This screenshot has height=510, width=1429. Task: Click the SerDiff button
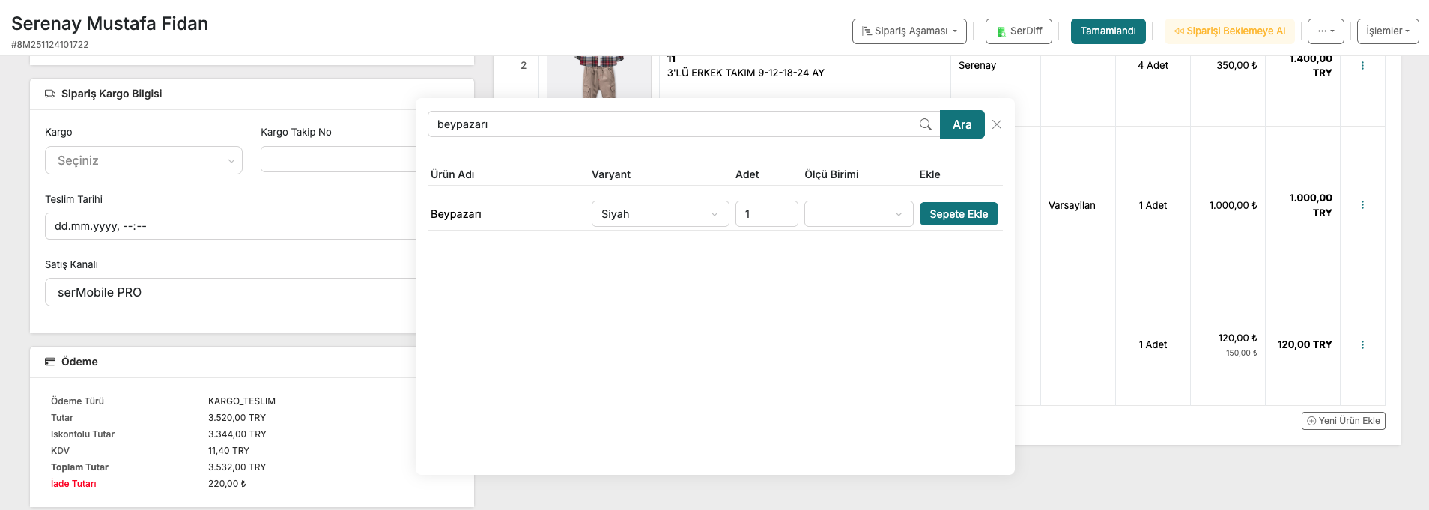coord(1019,31)
